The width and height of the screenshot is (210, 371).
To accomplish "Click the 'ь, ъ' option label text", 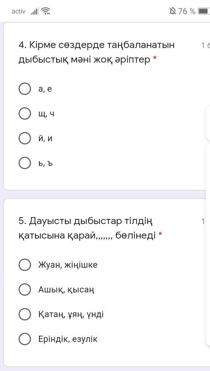I will 45,163.
